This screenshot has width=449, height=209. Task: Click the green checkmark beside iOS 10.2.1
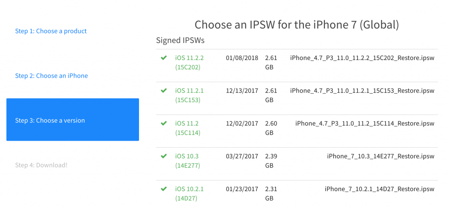(x=164, y=189)
